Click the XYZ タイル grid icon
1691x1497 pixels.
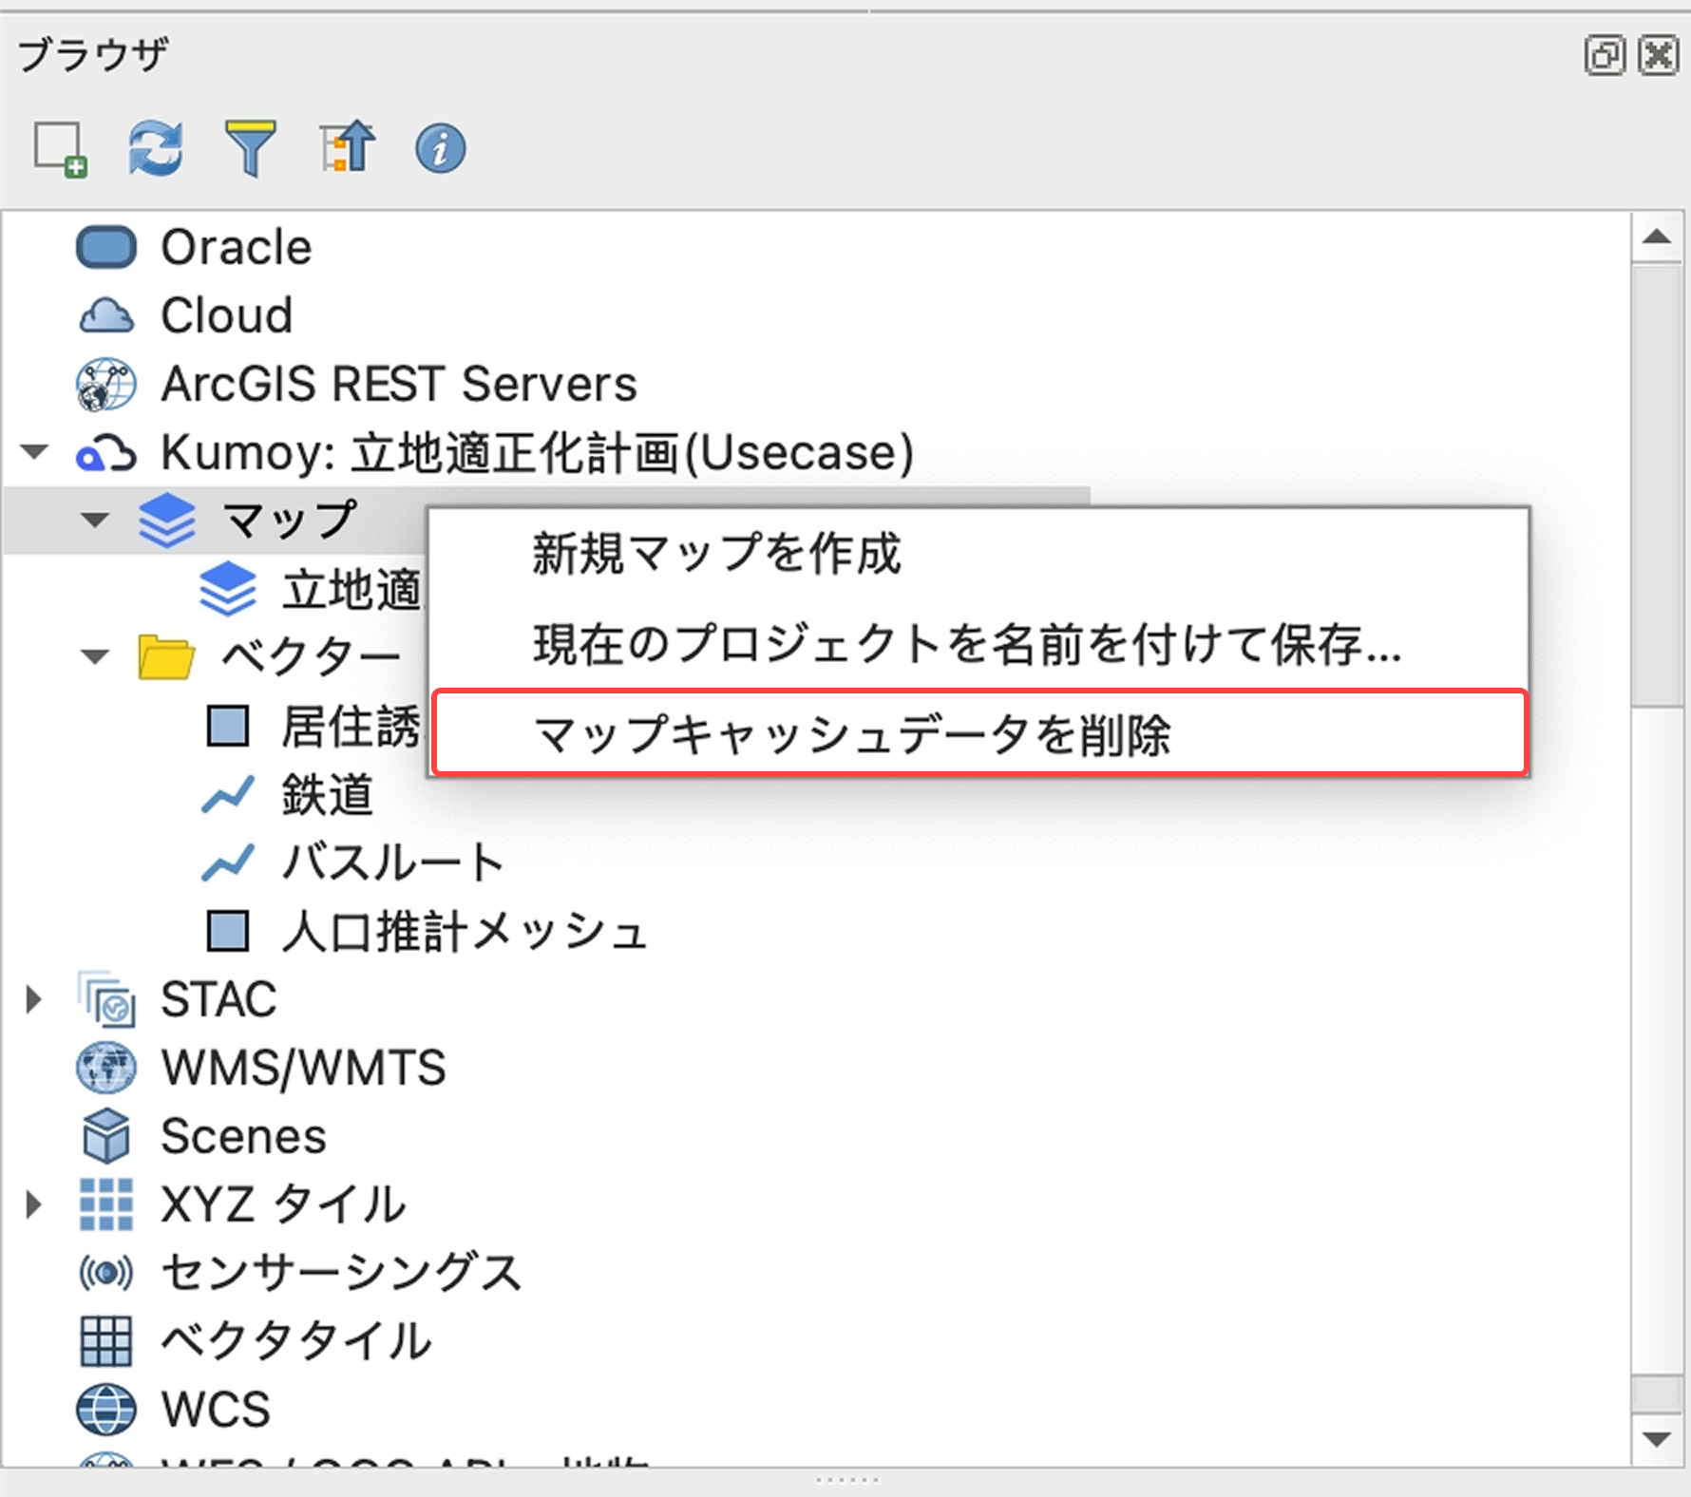point(105,1203)
